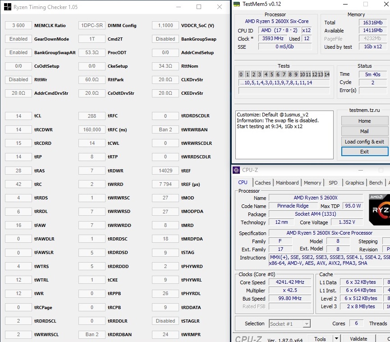Click the VDDCR_SoC value 1,1000
Image resolution: width=390 pixels, height=342 pixels.
click(165, 25)
